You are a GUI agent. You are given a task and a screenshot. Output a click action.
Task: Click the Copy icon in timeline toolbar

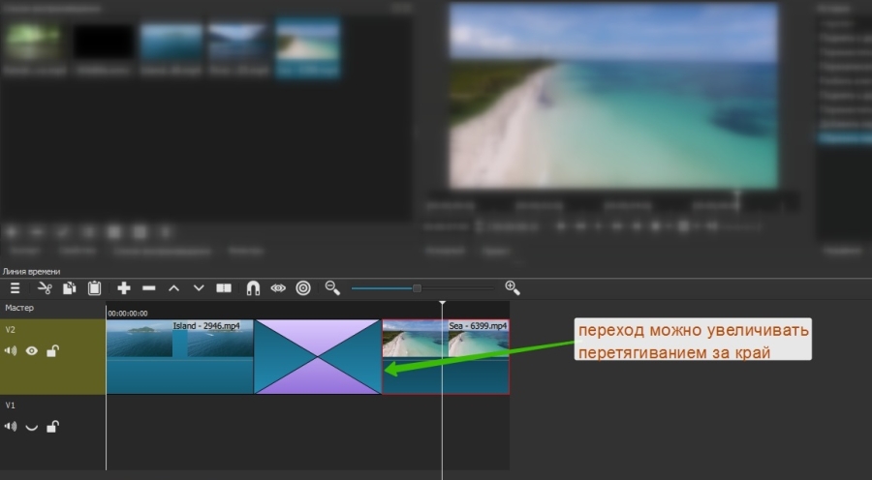[69, 288]
